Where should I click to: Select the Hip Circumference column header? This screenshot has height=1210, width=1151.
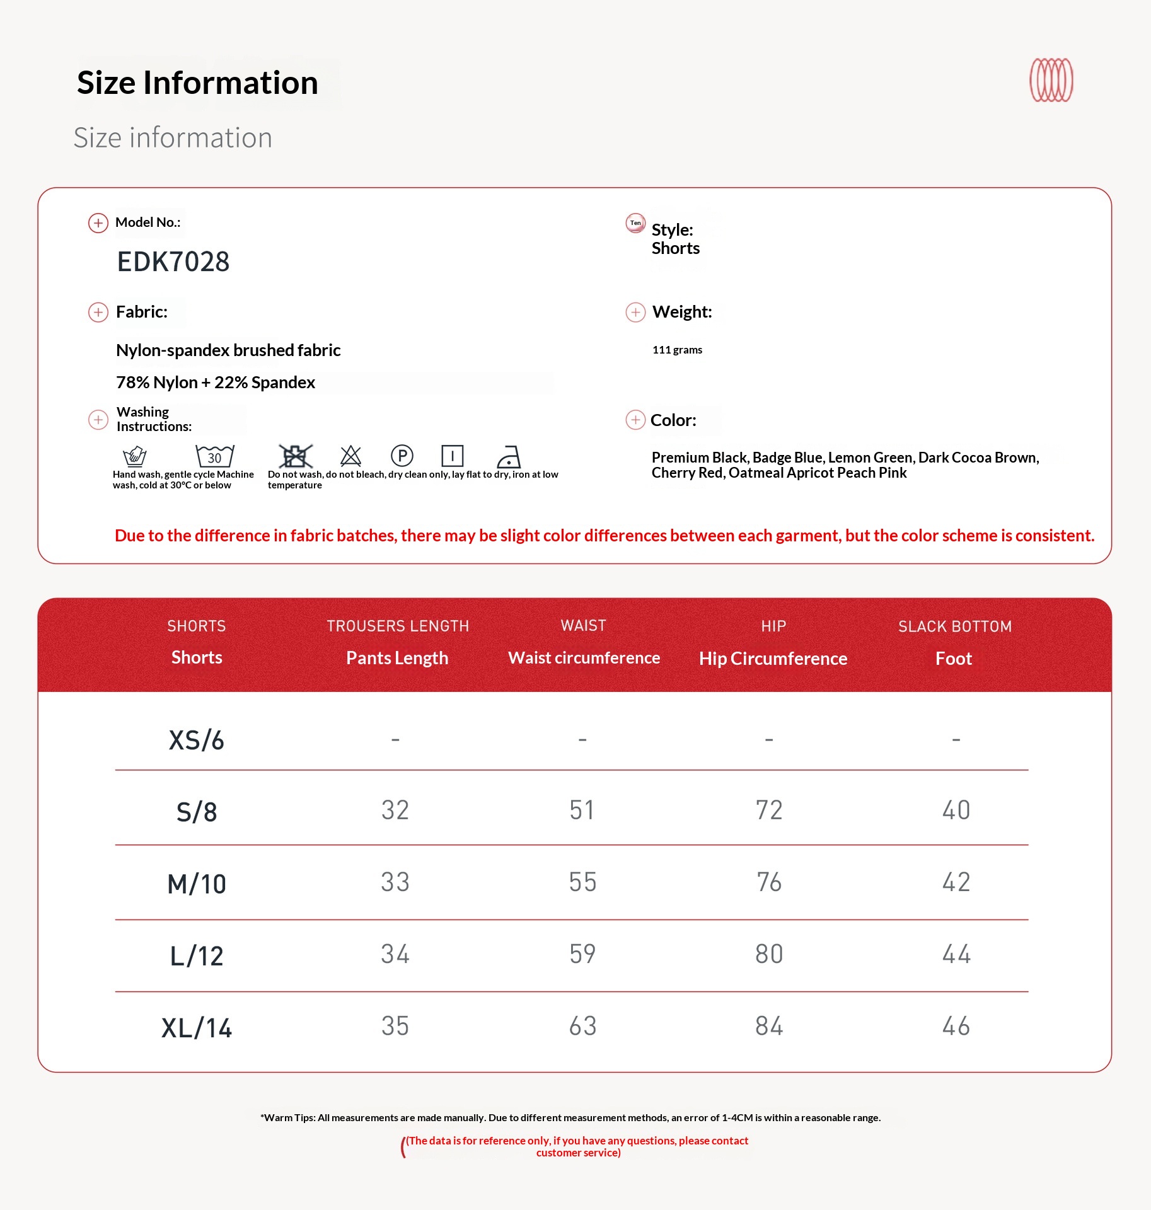(773, 658)
